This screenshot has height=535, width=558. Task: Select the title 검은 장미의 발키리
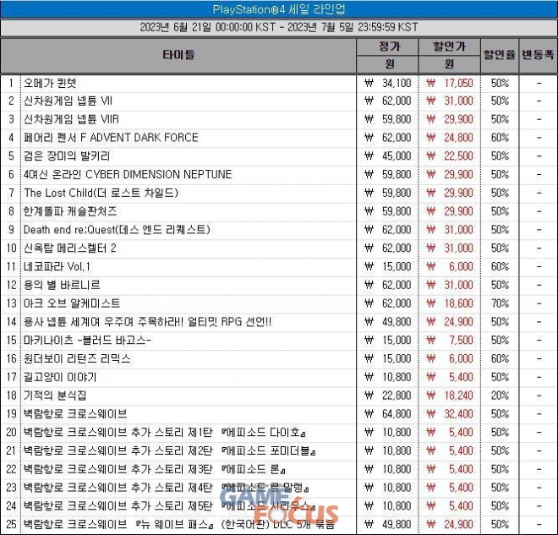(67, 156)
